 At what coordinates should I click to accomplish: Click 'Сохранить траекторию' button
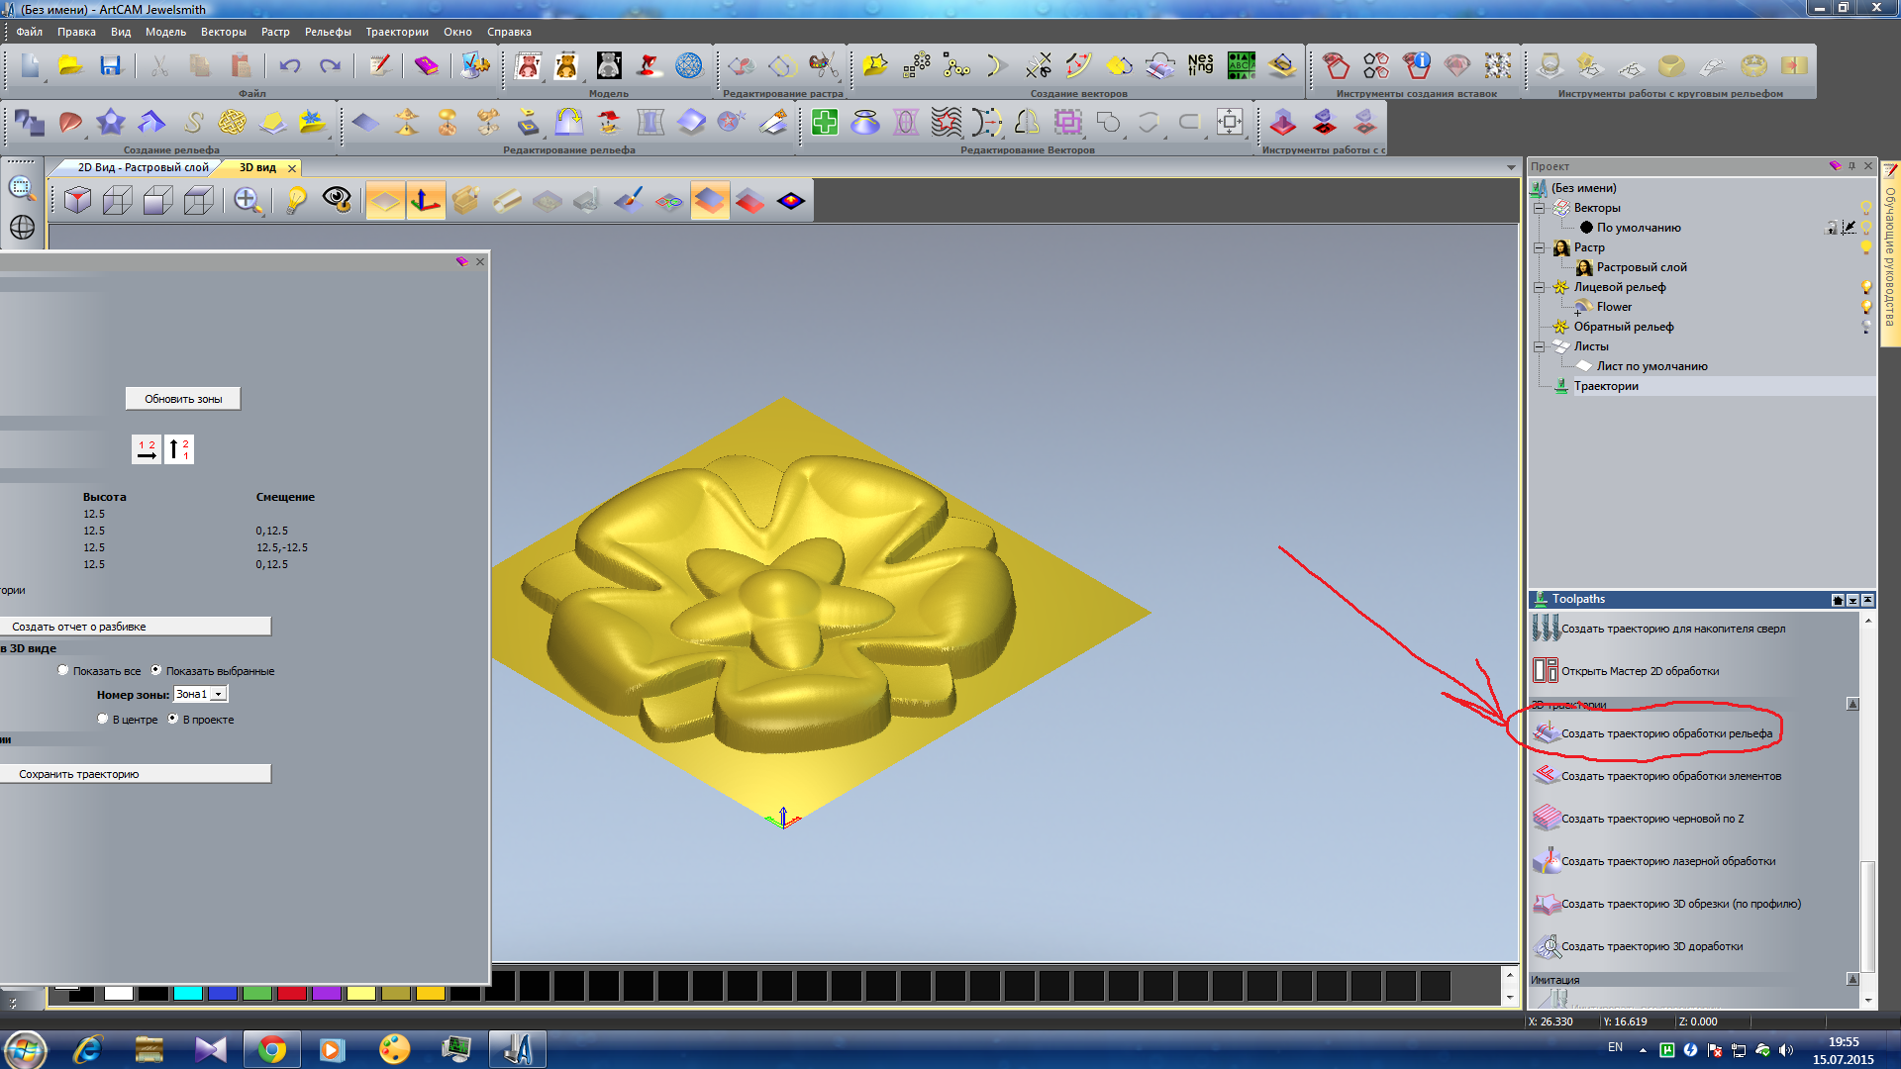[135, 774]
